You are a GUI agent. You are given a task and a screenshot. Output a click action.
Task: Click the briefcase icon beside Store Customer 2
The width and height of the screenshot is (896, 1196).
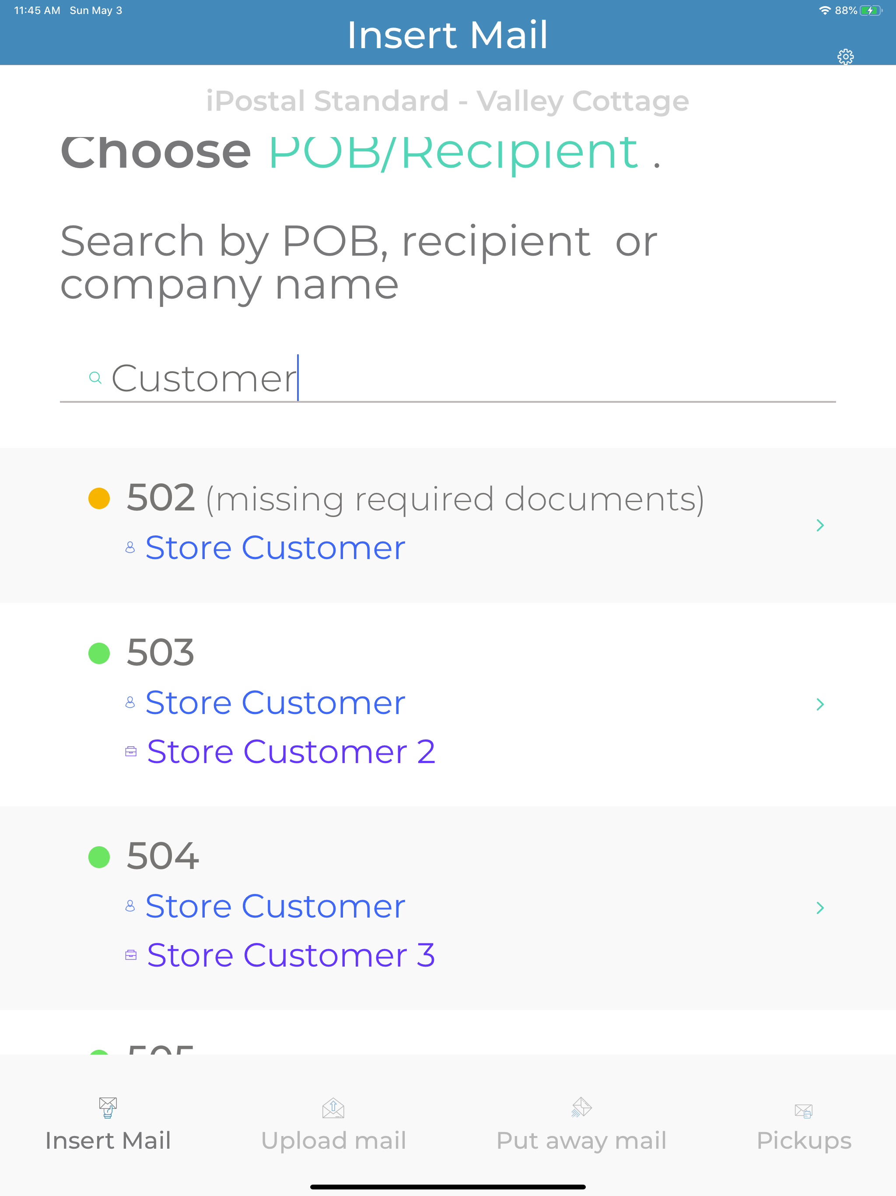point(131,751)
